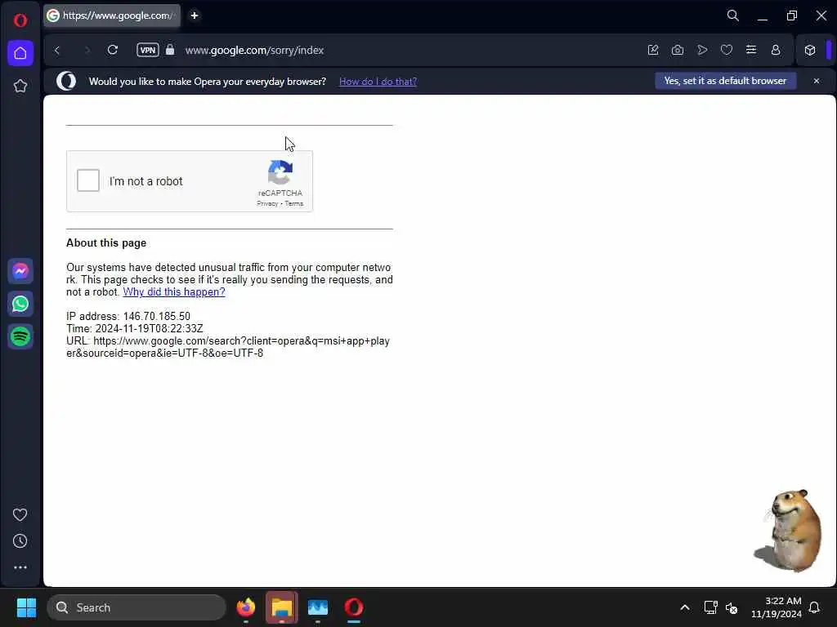Open the player arrow icon in toolbar
The height and width of the screenshot is (627, 837).
pos(702,50)
